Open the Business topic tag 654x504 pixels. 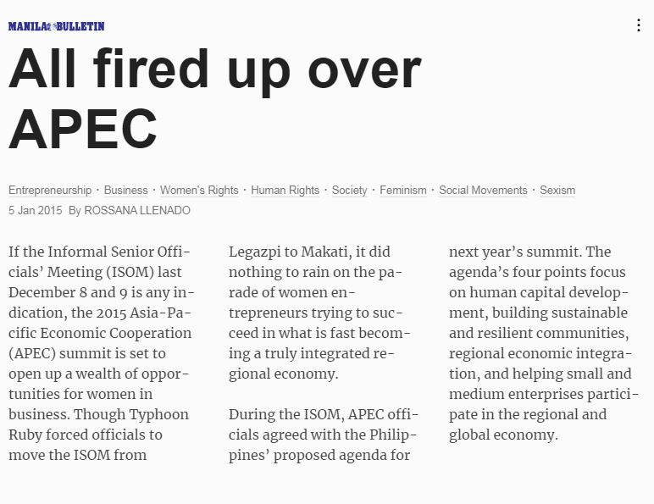click(x=126, y=191)
